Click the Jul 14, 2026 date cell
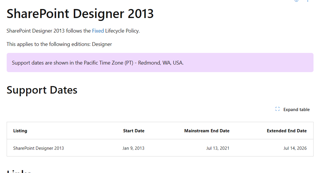Screen dimensions: 326x173 pos(295,148)
